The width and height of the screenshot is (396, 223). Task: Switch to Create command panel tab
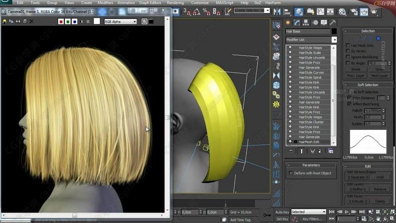(x=287, y=23)
